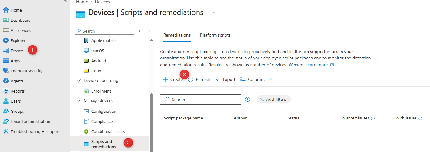The height and width of the screenshot is (152, 430).
Task: Click the Linux platform icon
Action: click(86, 71)
